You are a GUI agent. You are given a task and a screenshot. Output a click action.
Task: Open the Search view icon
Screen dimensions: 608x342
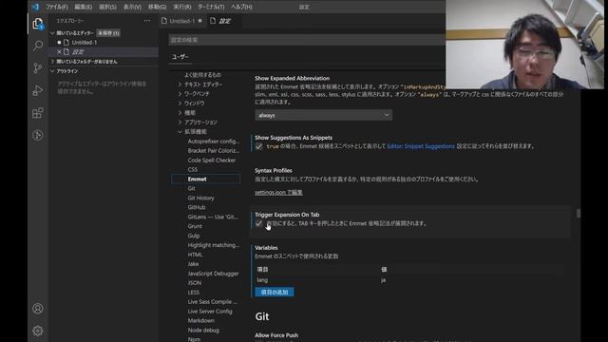tap(38, 46)
